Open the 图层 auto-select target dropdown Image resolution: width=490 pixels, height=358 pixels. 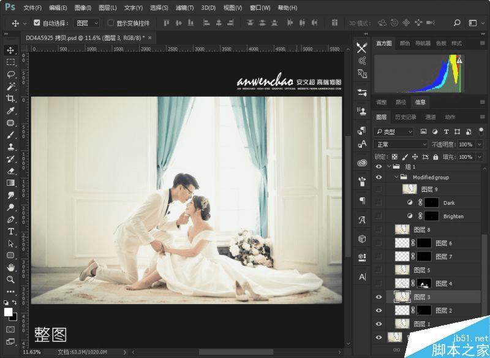[86, 23]
